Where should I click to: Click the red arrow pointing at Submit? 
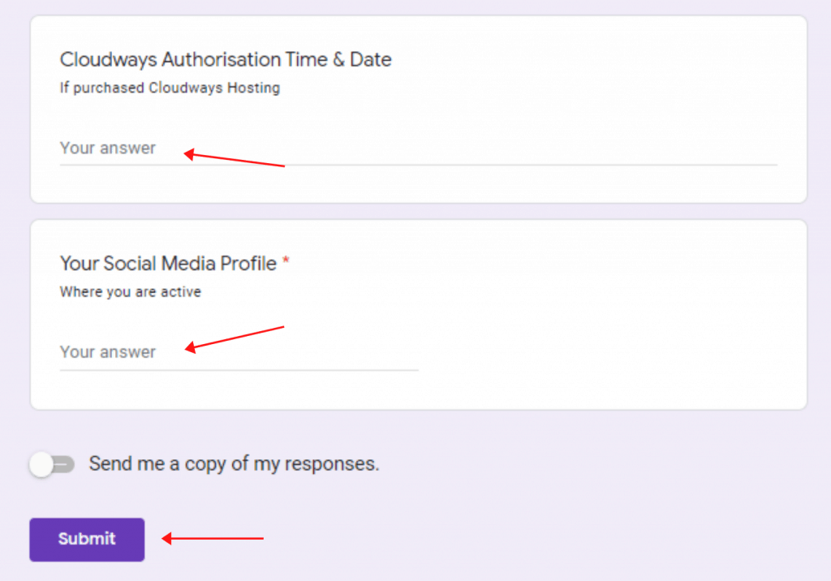(213, 538)
